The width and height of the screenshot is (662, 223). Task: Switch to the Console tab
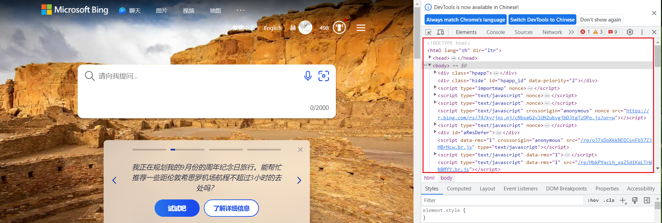(496, 32)
